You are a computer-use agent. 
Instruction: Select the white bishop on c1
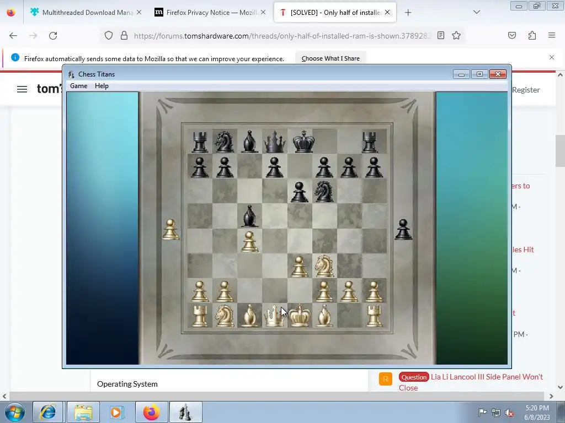(x=249, y=316)
